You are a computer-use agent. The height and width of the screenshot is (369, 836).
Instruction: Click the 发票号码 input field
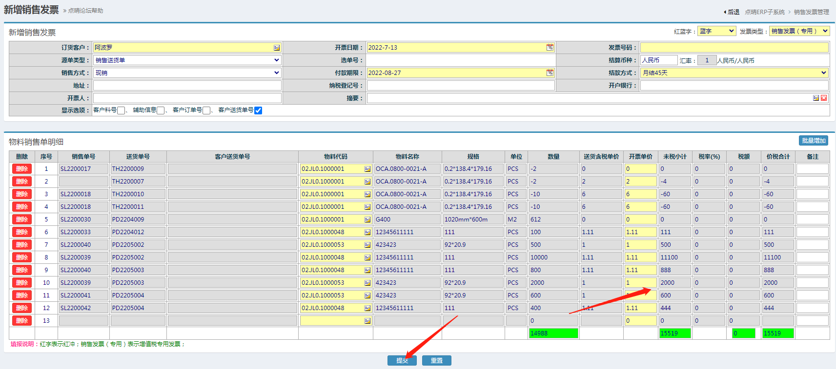point(734,48)
